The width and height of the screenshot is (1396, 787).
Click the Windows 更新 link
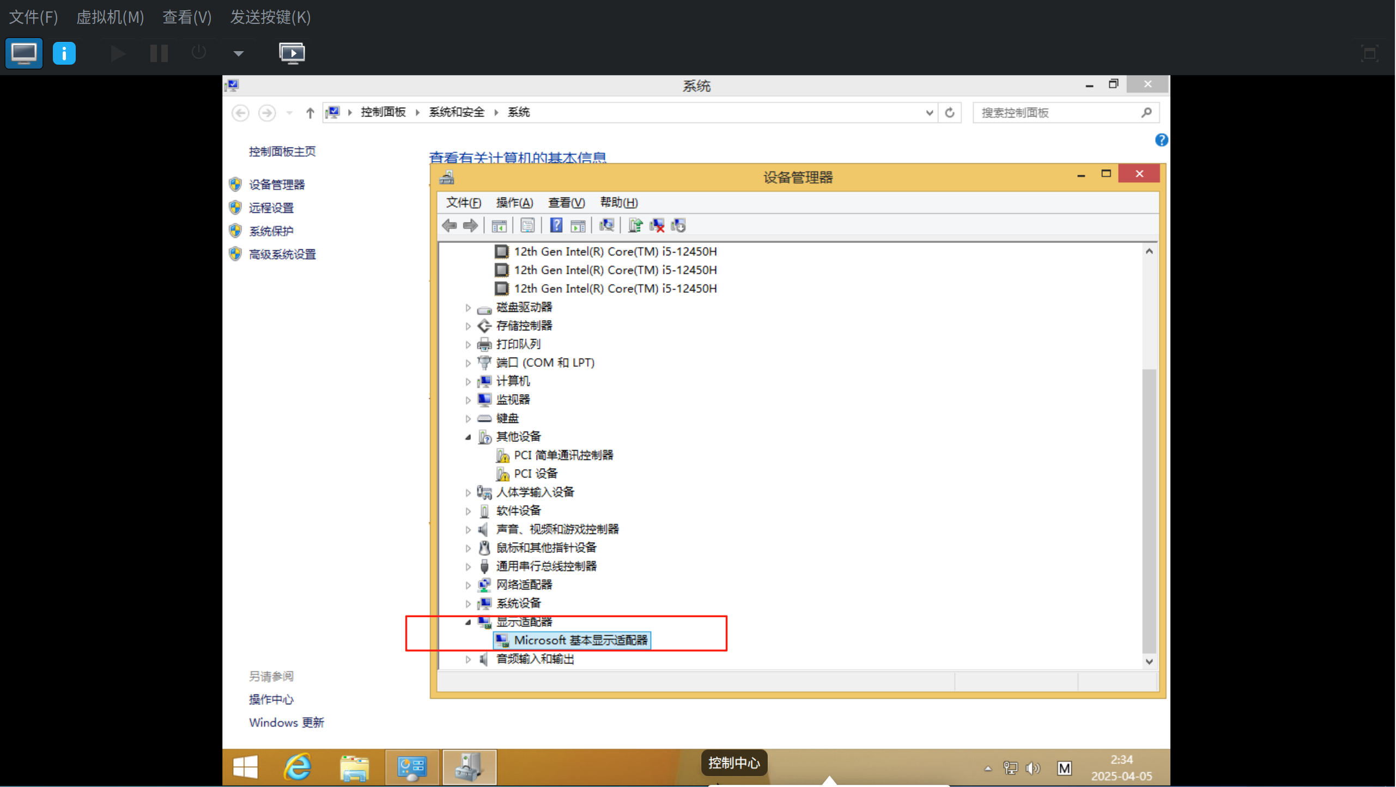pyautogui.click(x=287, y=723)
